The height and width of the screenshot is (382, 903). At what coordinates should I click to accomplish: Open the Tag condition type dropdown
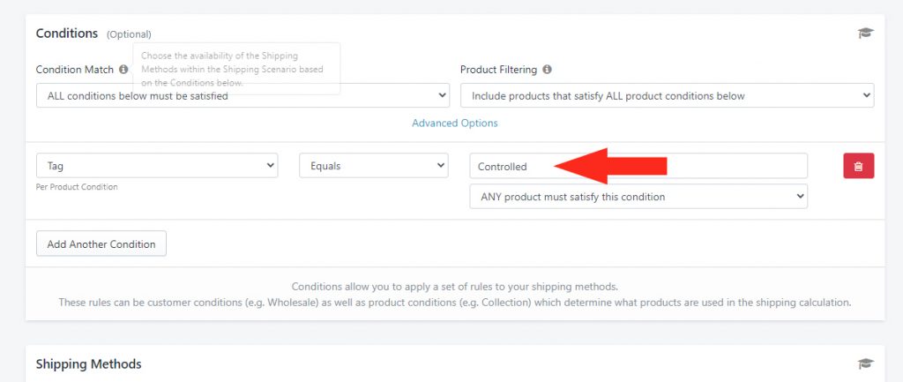157,166
